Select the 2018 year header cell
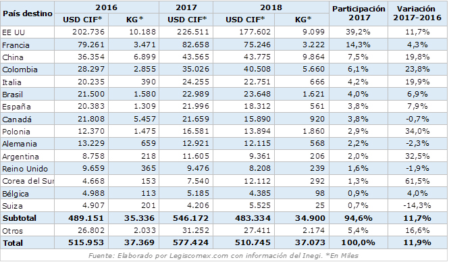The height and width of the screenshot is (262, 449). coord(271,7)
